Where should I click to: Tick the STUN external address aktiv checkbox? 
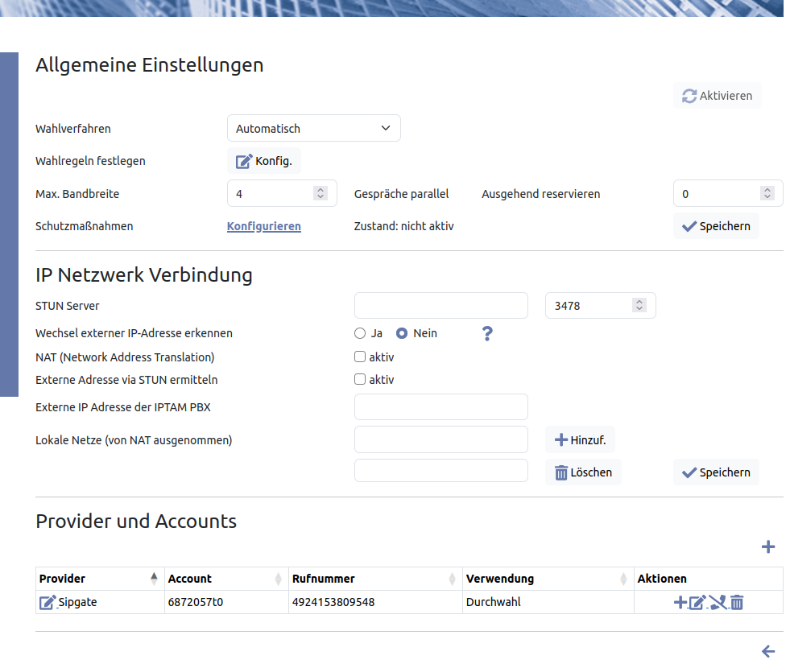[360, 379]
